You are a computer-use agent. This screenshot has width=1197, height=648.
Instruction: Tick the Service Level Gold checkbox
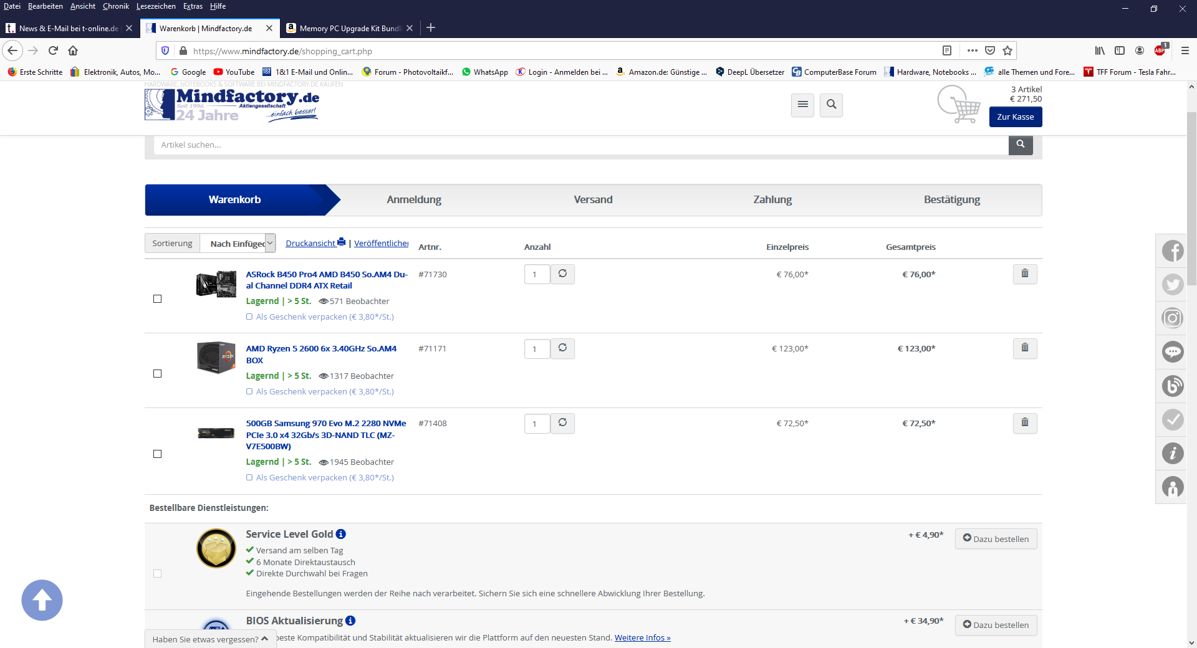click(158, 574)
